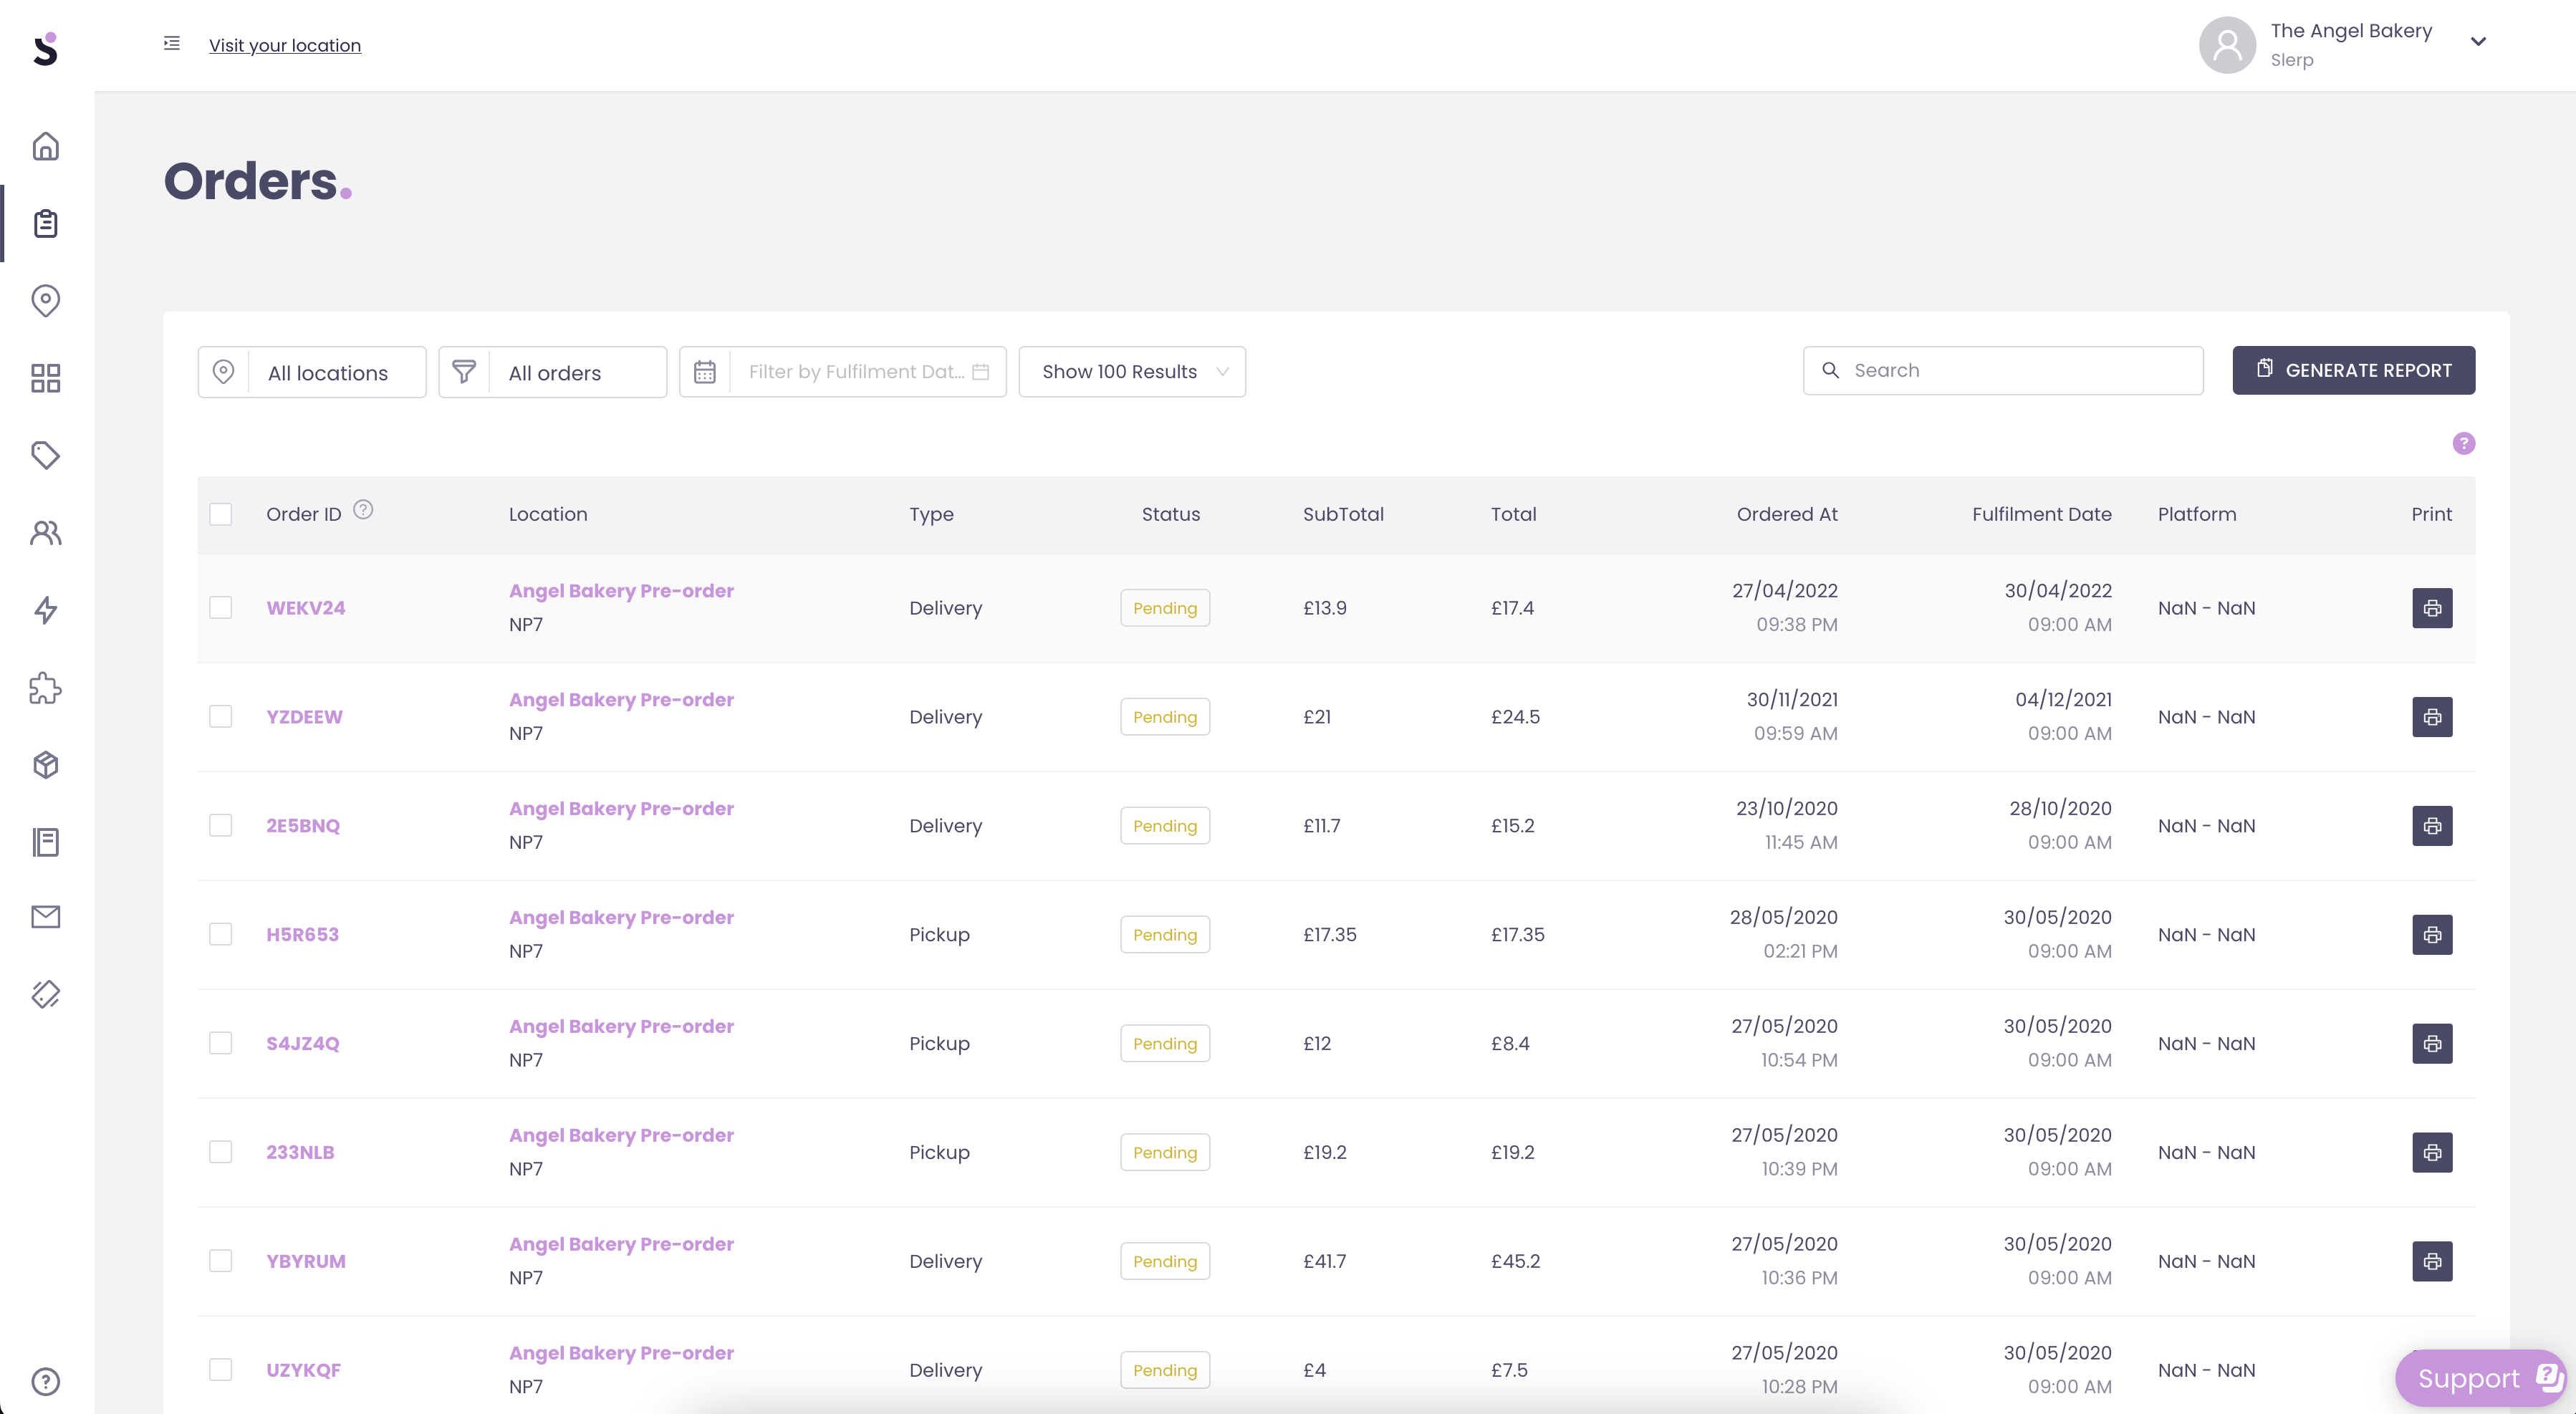The width and height of the screenshot is (2576, 1414).
Task: Open the All orders filter
Action: click(551, 371)
